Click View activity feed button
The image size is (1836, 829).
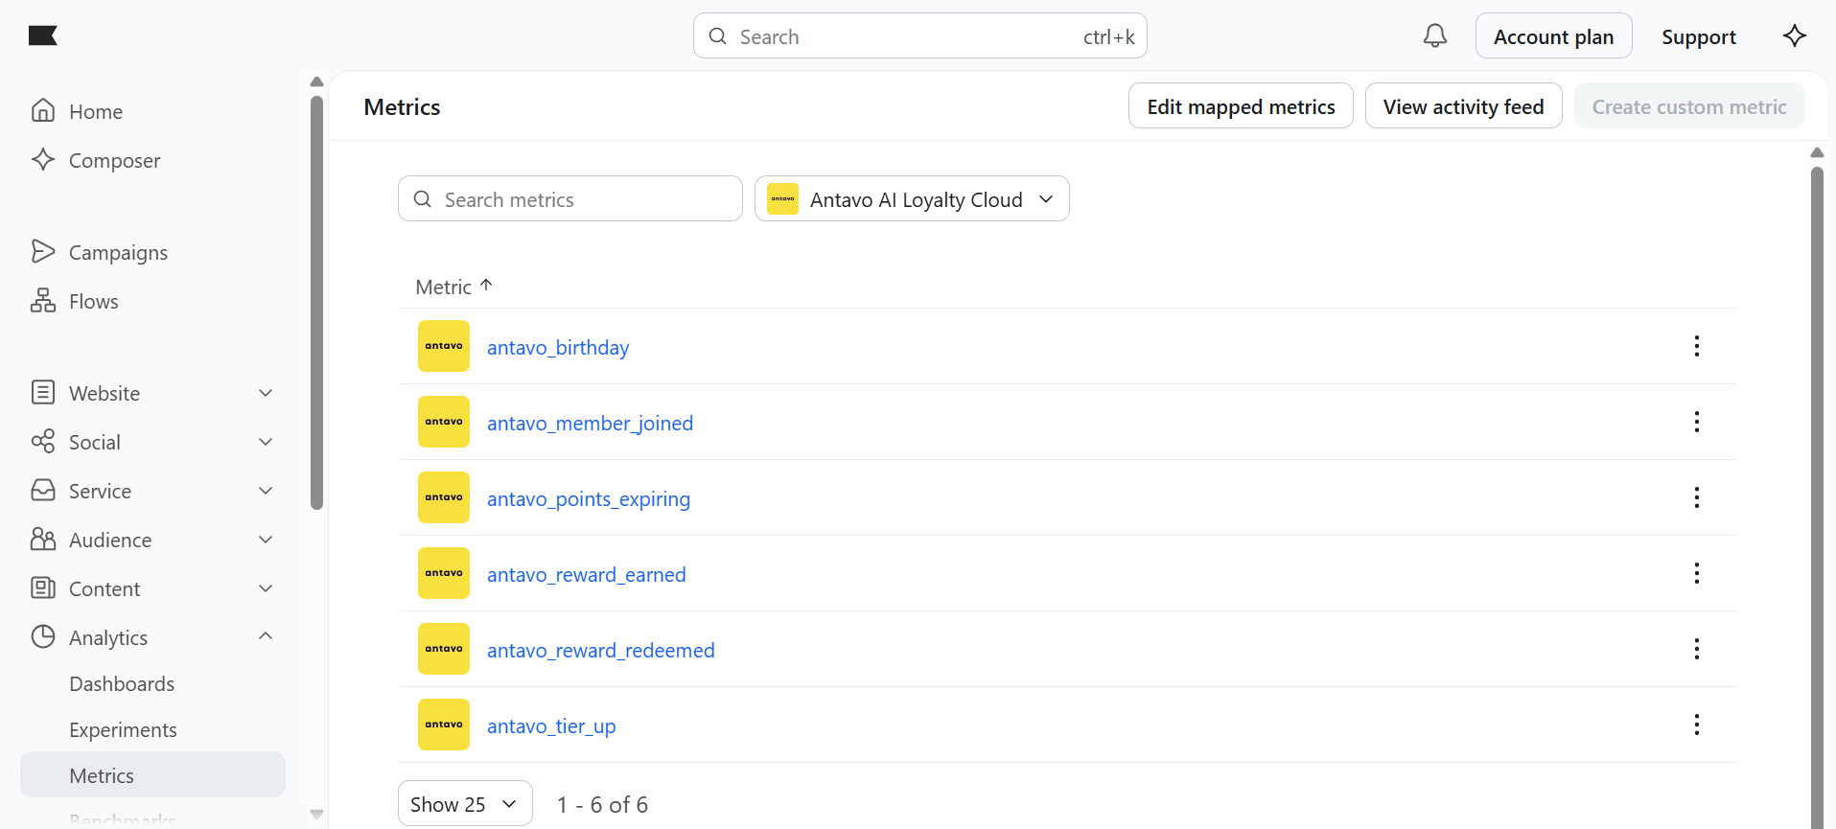click(1464, 106)
